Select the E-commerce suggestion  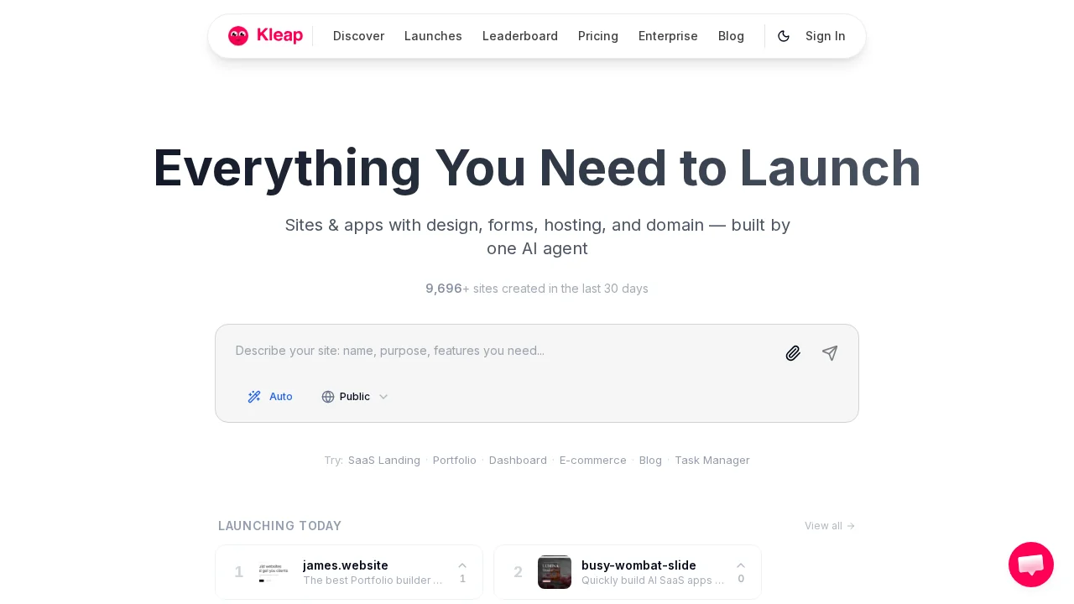click(593, 460)
